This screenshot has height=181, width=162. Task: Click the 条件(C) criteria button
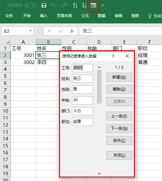119,140
